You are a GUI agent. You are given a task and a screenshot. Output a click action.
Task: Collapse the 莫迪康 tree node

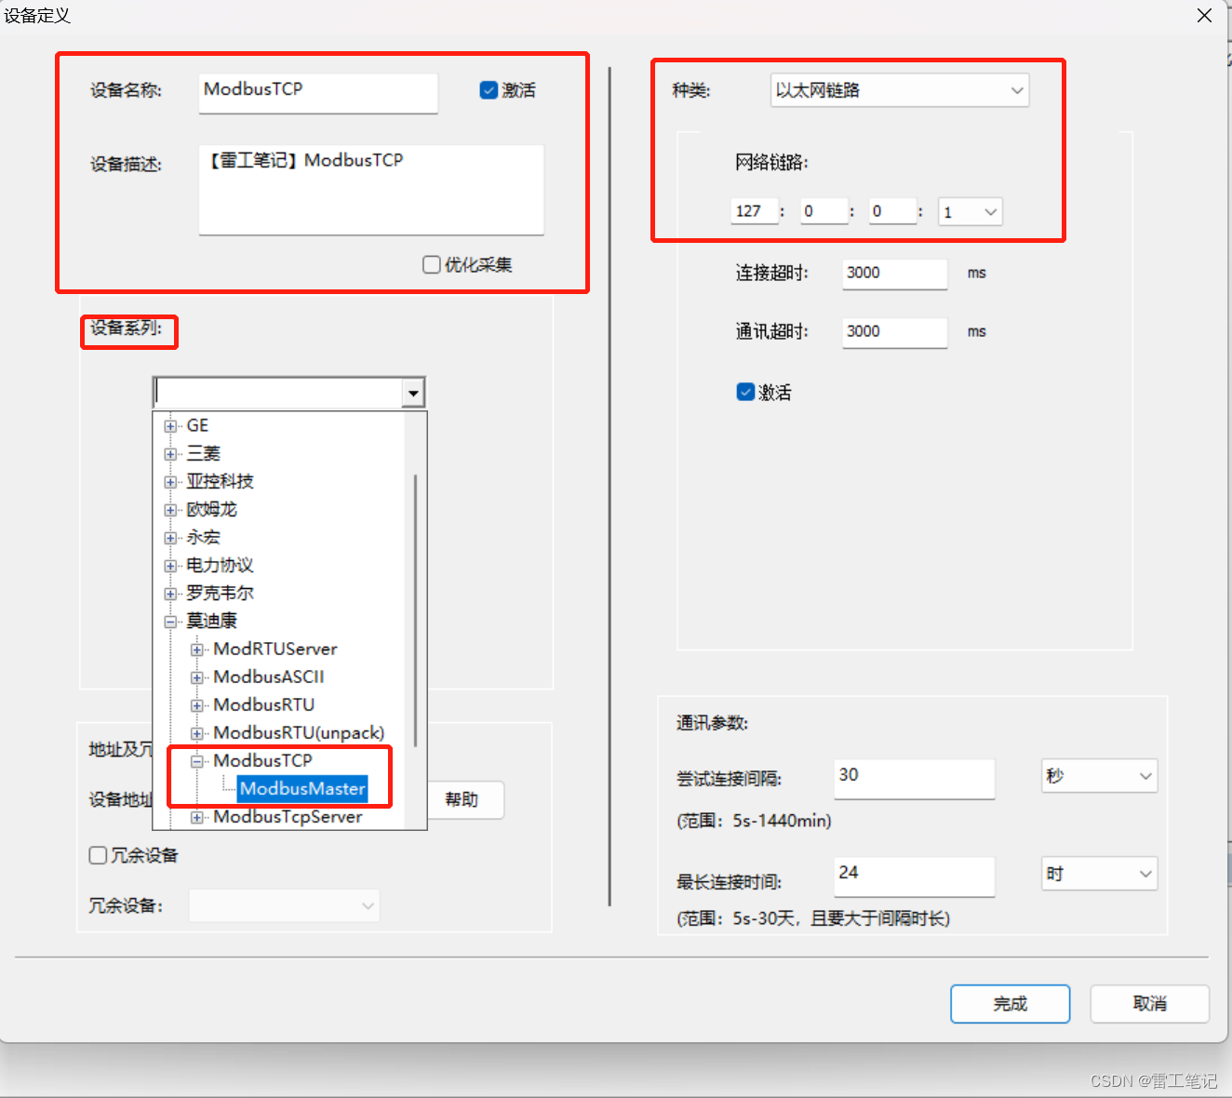170,621
